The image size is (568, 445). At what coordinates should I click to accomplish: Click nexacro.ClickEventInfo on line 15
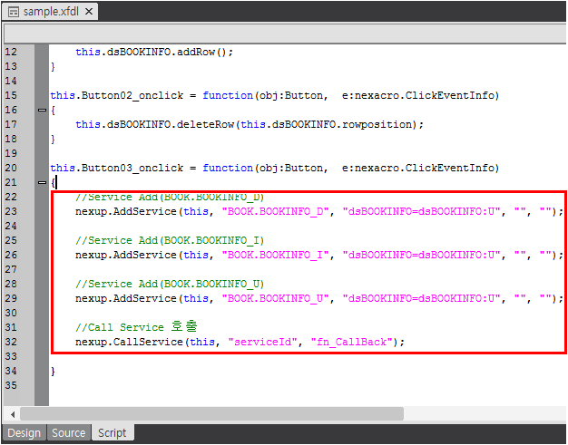point(425,95)
